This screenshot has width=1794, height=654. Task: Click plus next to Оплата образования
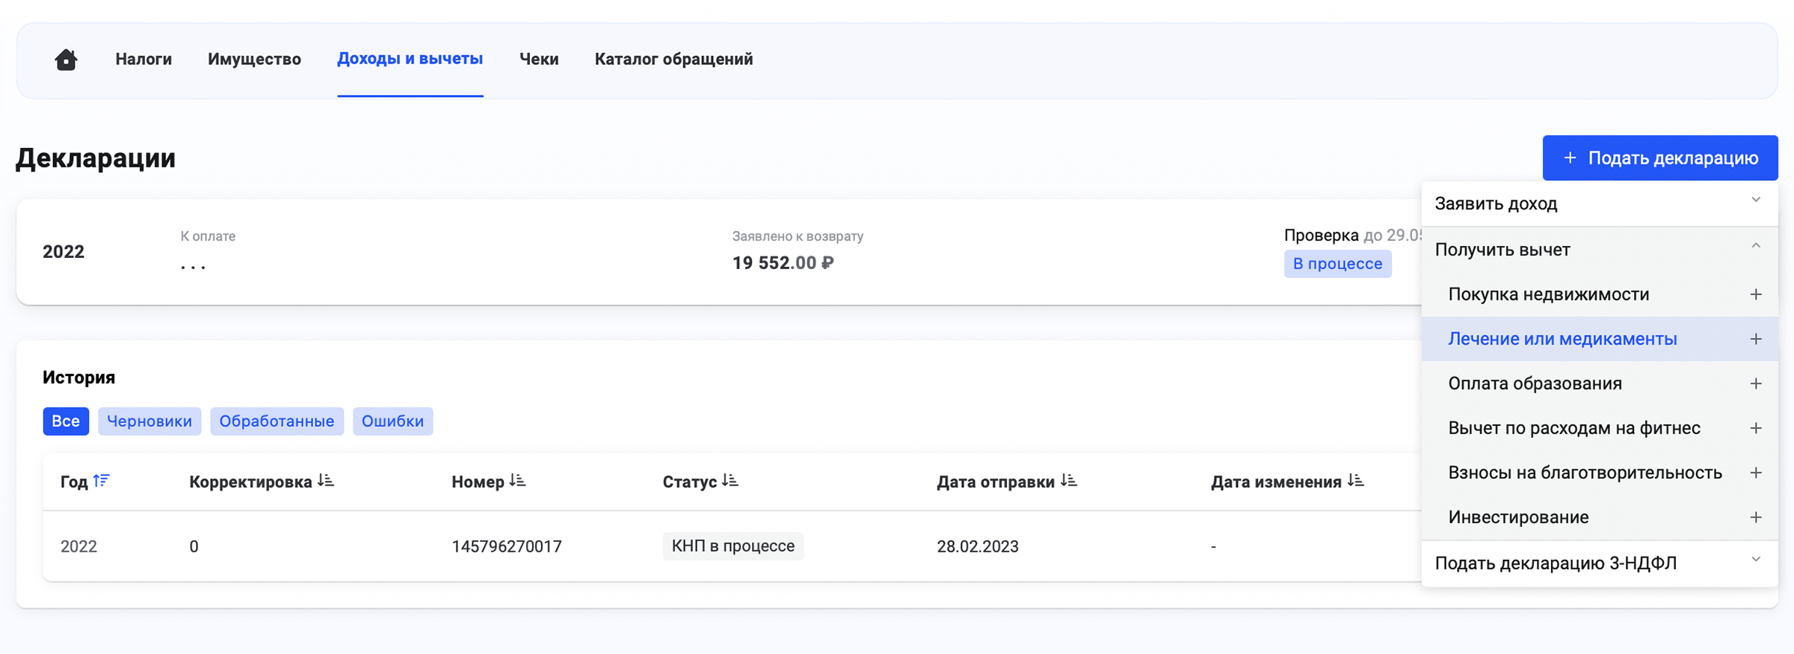[1756, 383]
